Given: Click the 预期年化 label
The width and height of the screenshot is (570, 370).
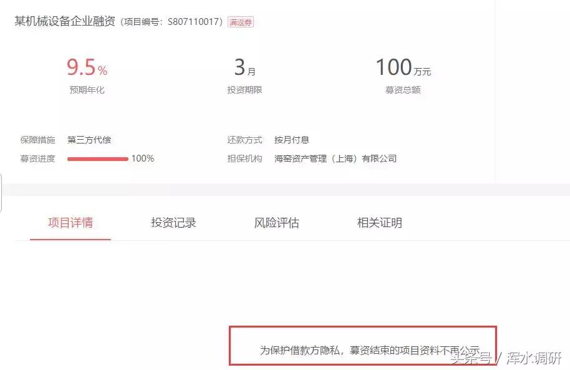Looking at the screenshot, I should coord(87,90).
